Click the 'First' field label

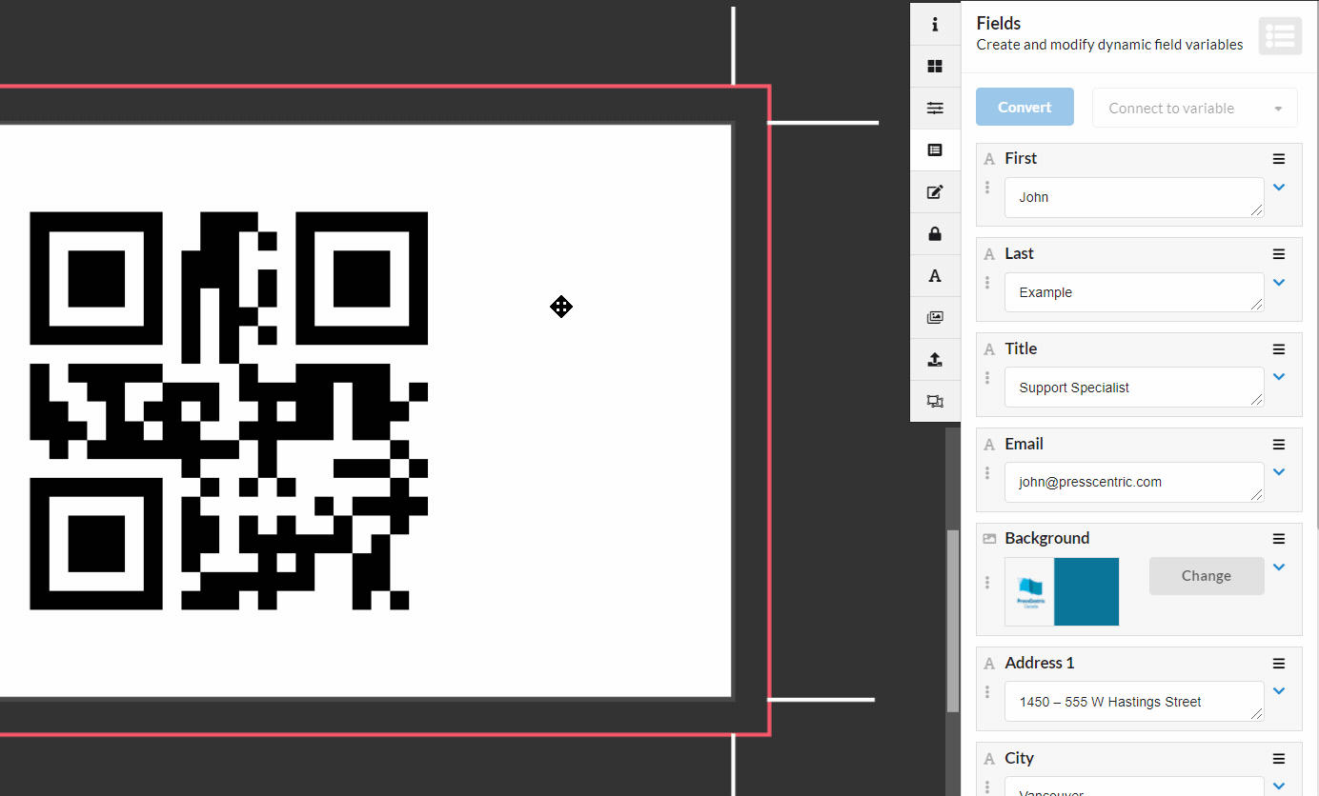tap(1021, 158)
